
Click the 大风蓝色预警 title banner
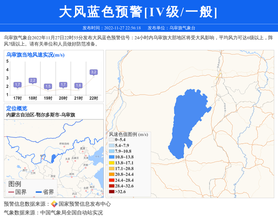[139, 12]
